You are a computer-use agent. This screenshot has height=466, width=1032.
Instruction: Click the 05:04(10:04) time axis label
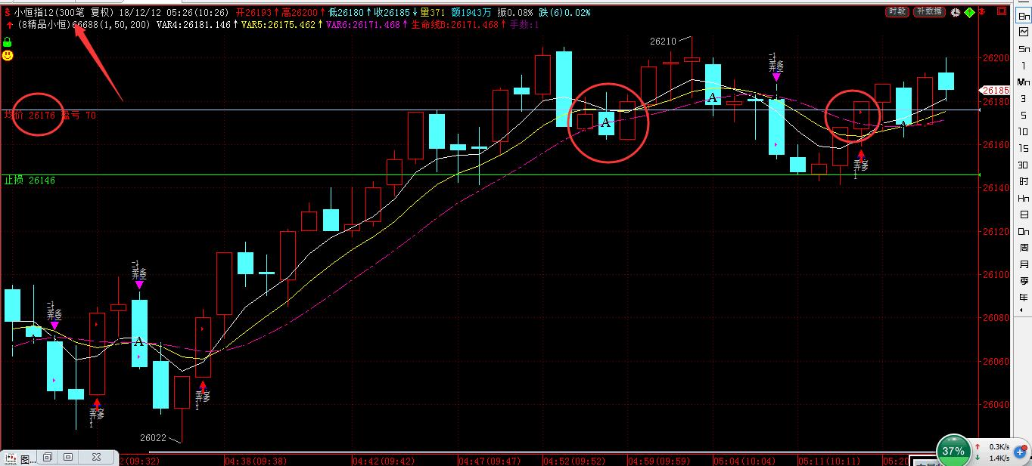pyautogui.click(x=744, y=460)
